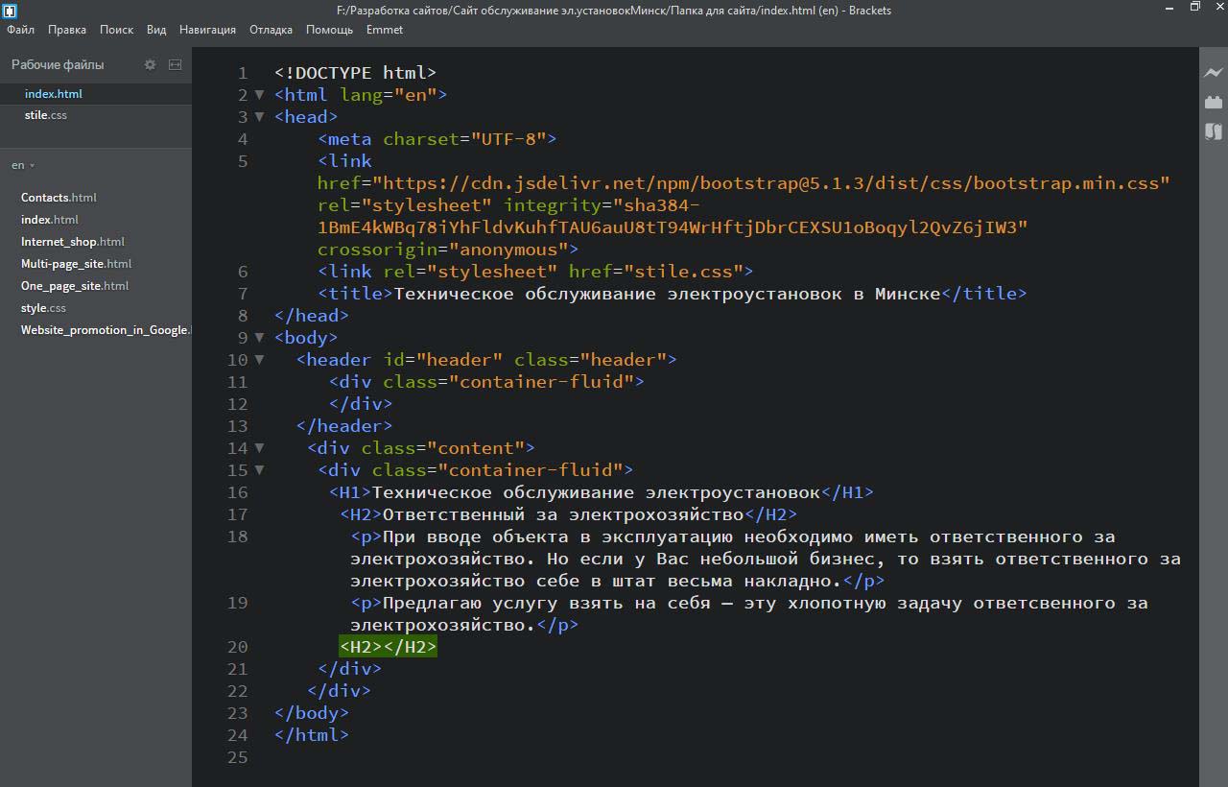The image size is (1228, 787).
Task: Click the Brackets app icon in title bar
Action: pos(10,11)
